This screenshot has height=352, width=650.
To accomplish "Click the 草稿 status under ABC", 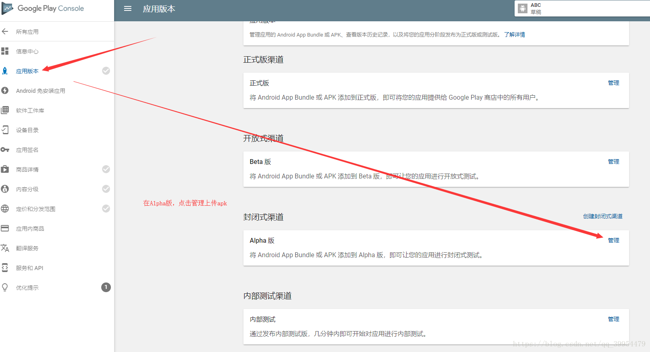I will click(x=536, y=12).
